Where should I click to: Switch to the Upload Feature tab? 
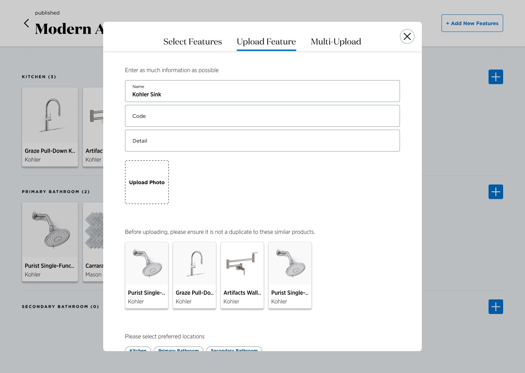[x=266, y=42]
